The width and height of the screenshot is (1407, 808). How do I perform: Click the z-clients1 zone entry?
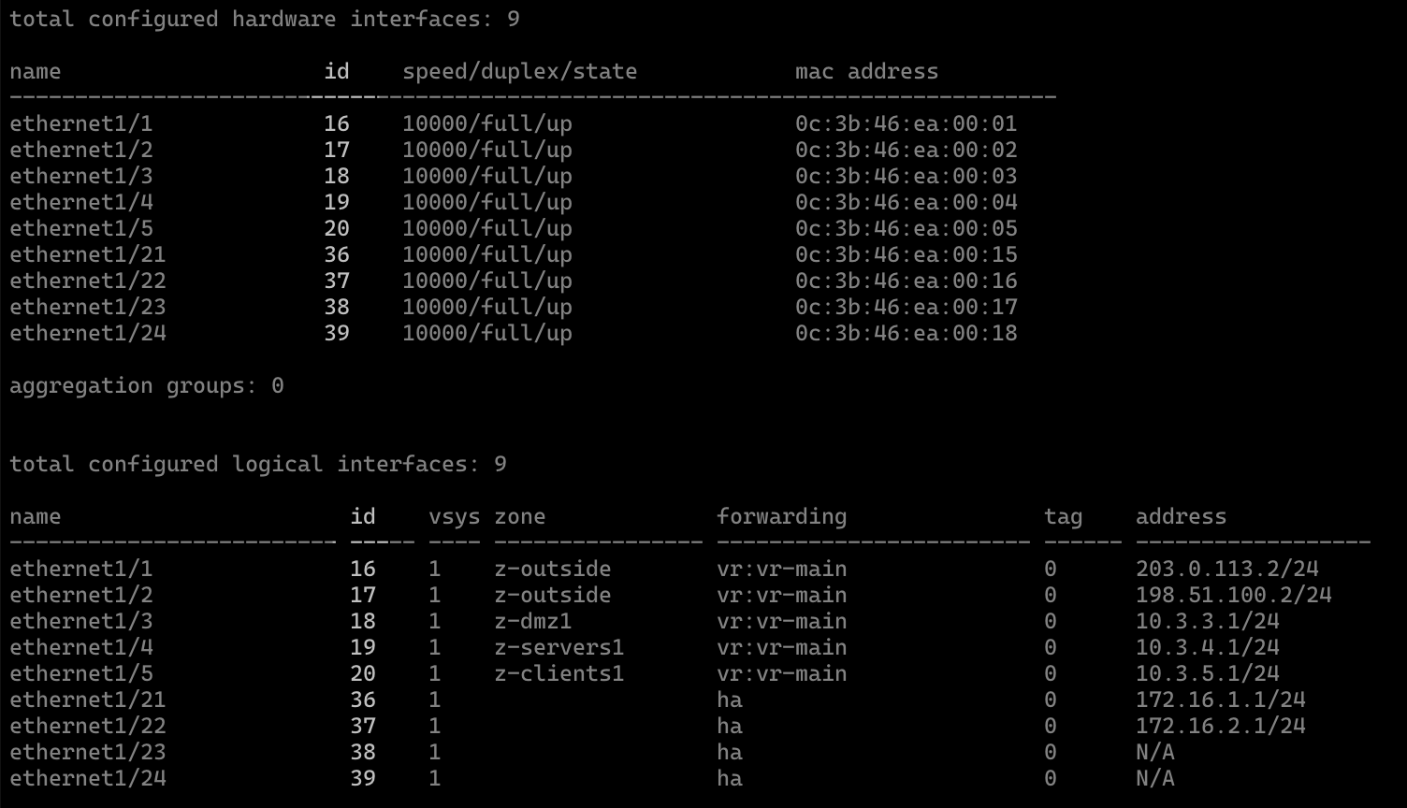point(558,673)
